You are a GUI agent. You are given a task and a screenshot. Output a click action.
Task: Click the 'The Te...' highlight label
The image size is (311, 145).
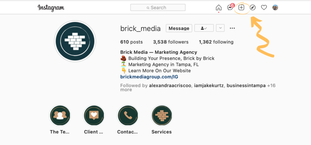tap(60, 132)
